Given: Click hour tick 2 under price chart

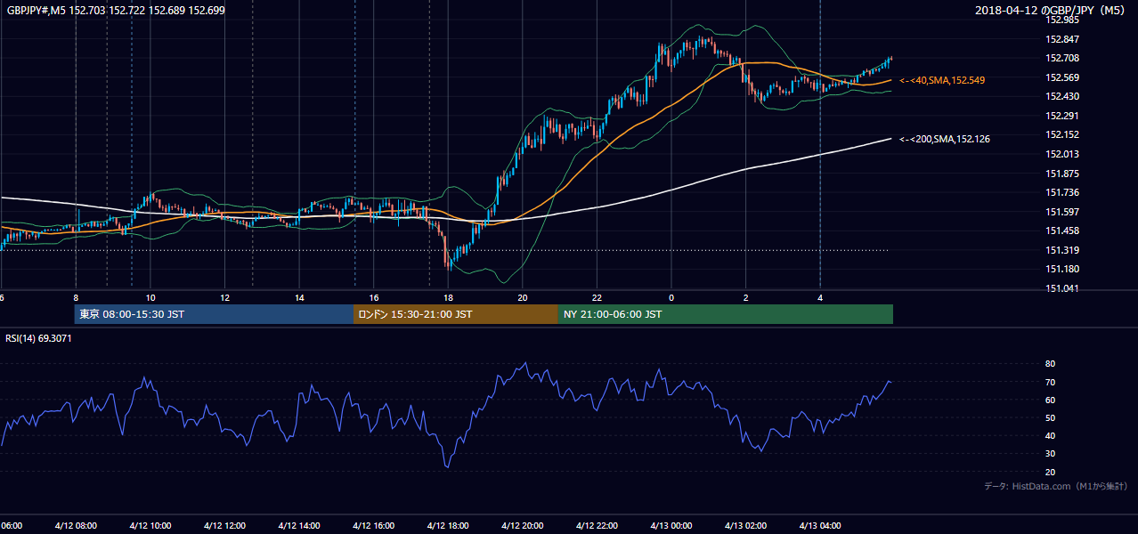Looking at the screenshot, I should click(746, 297).
